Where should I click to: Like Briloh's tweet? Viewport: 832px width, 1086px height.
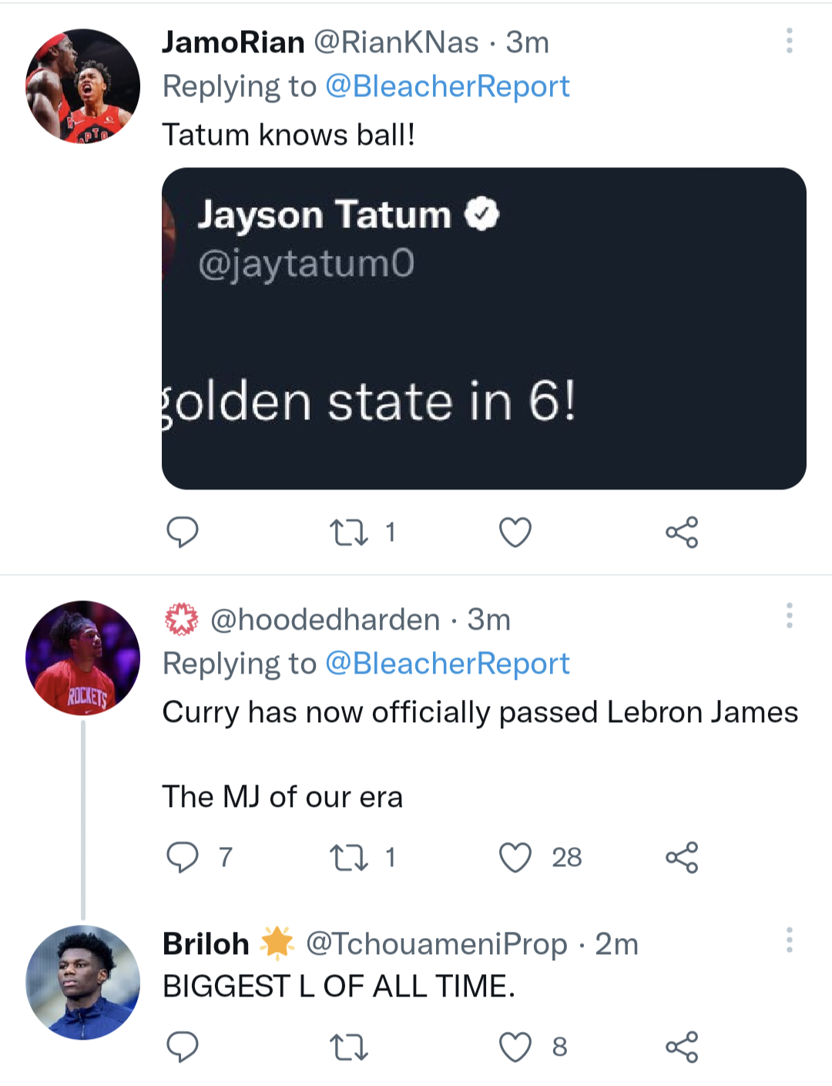[x=515, y=1047]
